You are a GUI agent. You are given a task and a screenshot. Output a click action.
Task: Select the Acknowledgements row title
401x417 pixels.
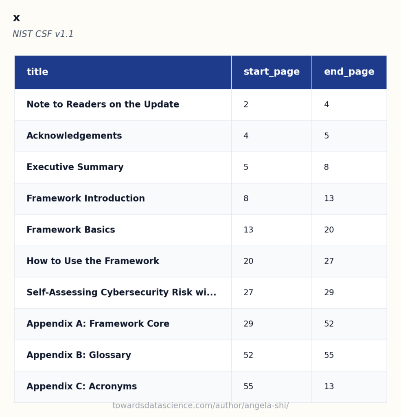[x=74, y=136]
